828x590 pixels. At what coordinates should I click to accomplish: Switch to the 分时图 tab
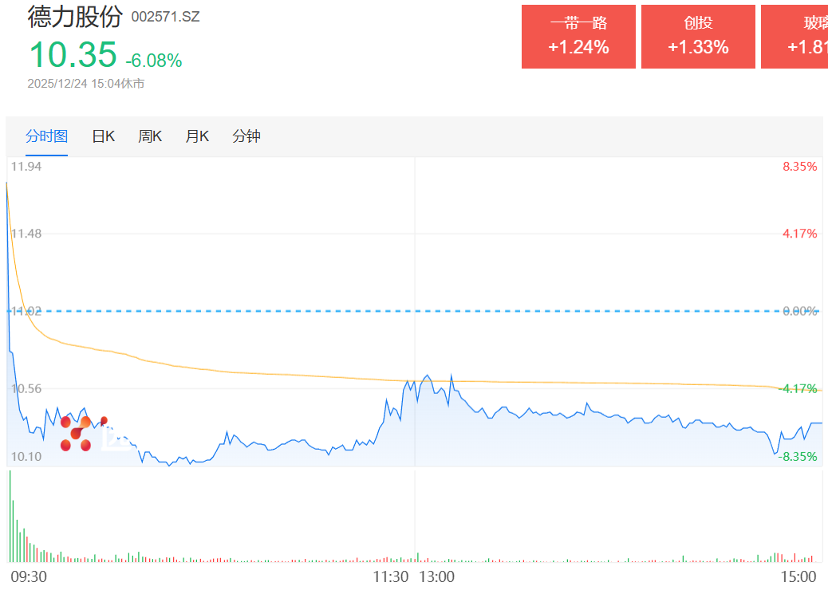tap(46, 136)
